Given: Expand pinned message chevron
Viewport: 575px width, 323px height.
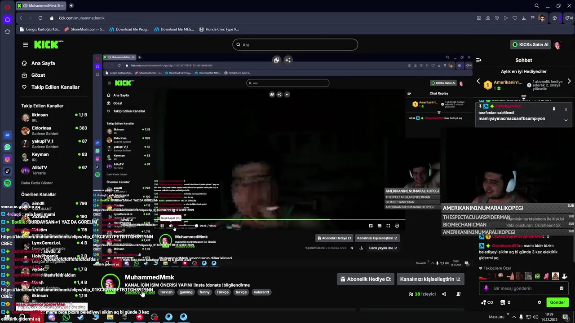Looking at the screenshot, I should click(566, 120).
